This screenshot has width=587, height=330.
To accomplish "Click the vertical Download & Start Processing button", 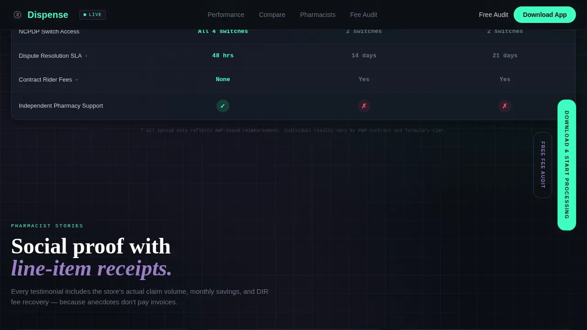I will pos(567,165).
